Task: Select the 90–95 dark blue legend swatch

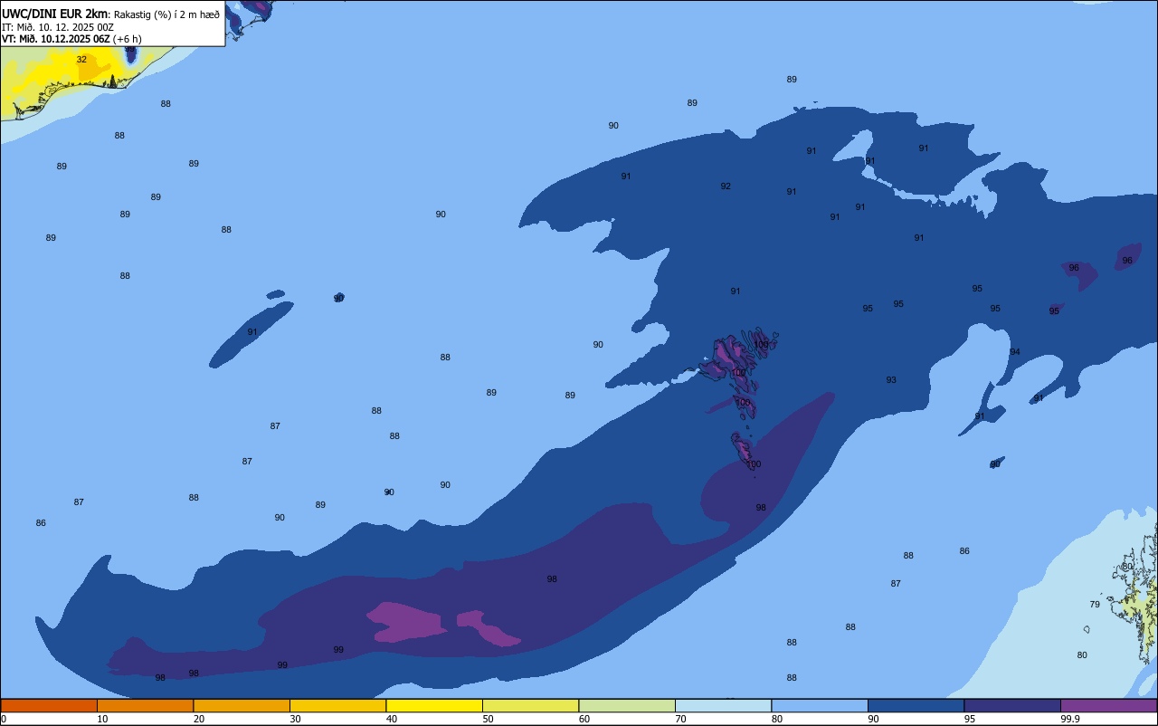Action: (916, 705)
